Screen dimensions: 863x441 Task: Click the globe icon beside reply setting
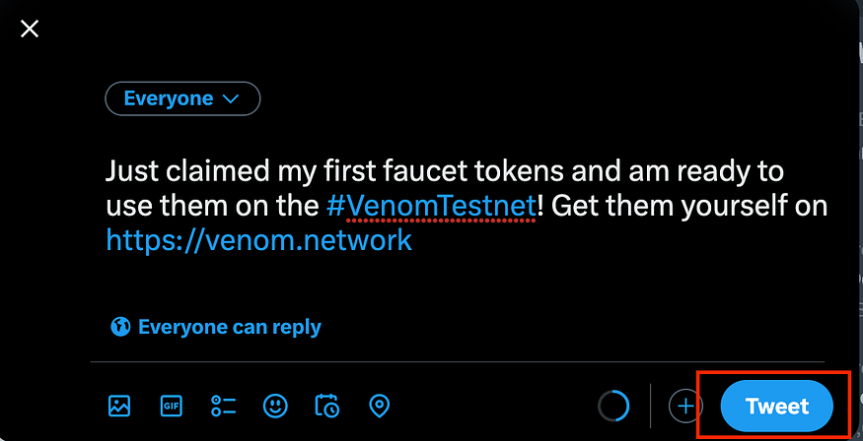coord(120,327)
